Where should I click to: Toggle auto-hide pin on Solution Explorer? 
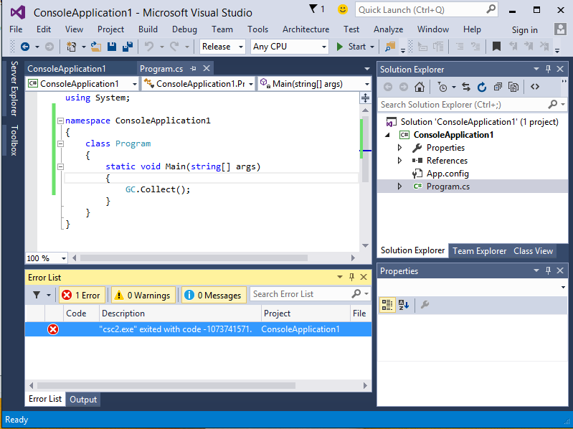coord(548,69)
